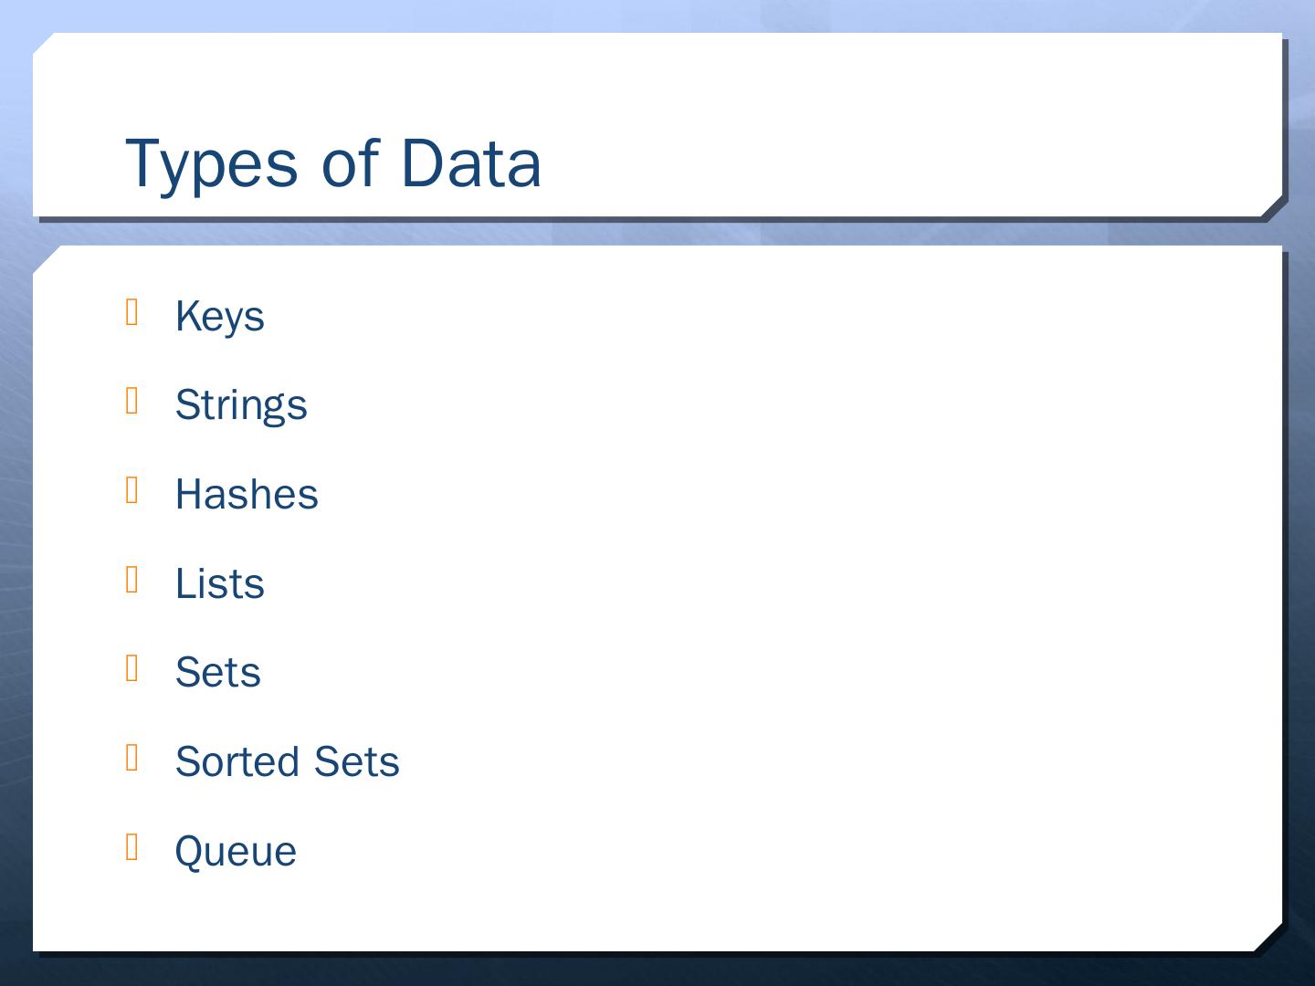1315x986 pixels.
Task: Click the bullet marker beside Hashes
Action: pyautogui.click(x=132, y=490)
